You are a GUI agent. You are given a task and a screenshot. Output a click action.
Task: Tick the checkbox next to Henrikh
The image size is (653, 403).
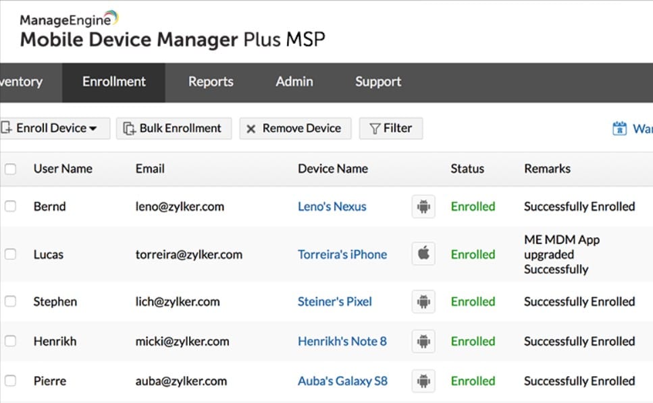pos(10,342)
